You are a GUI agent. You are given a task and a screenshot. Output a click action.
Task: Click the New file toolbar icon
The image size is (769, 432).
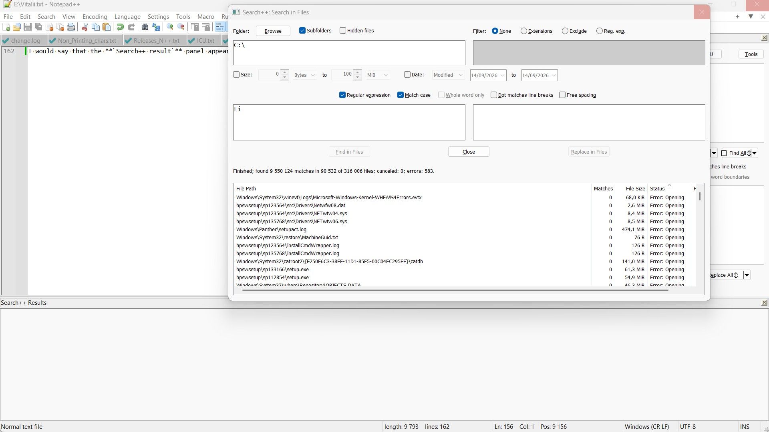point(6,27)
